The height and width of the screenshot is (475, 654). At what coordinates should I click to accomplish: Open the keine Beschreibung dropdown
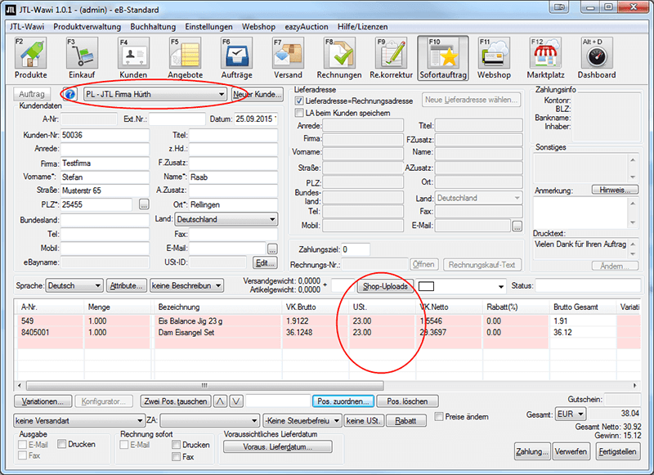pos(187,285)
